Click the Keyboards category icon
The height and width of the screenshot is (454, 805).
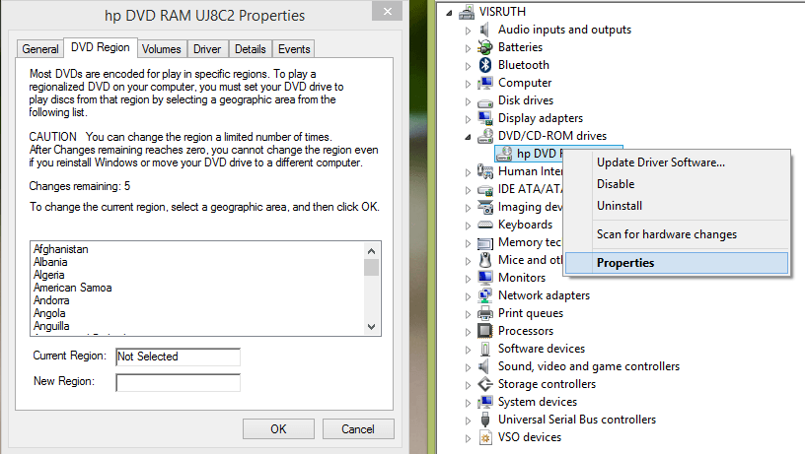click(485, 225)
